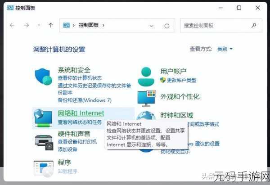Open the 外观和个性化 category
The width and height of the screenshot is (270, 185).
(180, 97)
